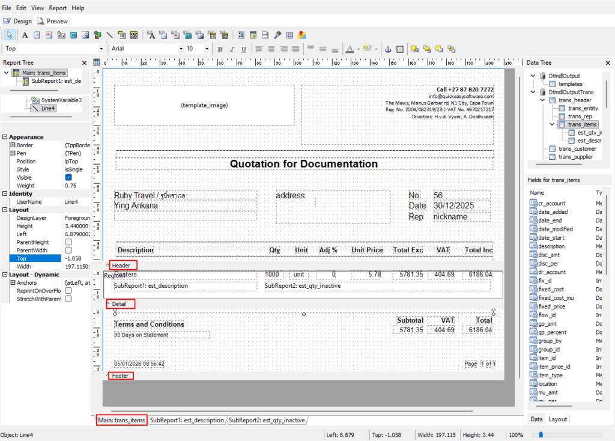
Task: Tick the StretchWithParent checkbox
Action: pos(68,299)
